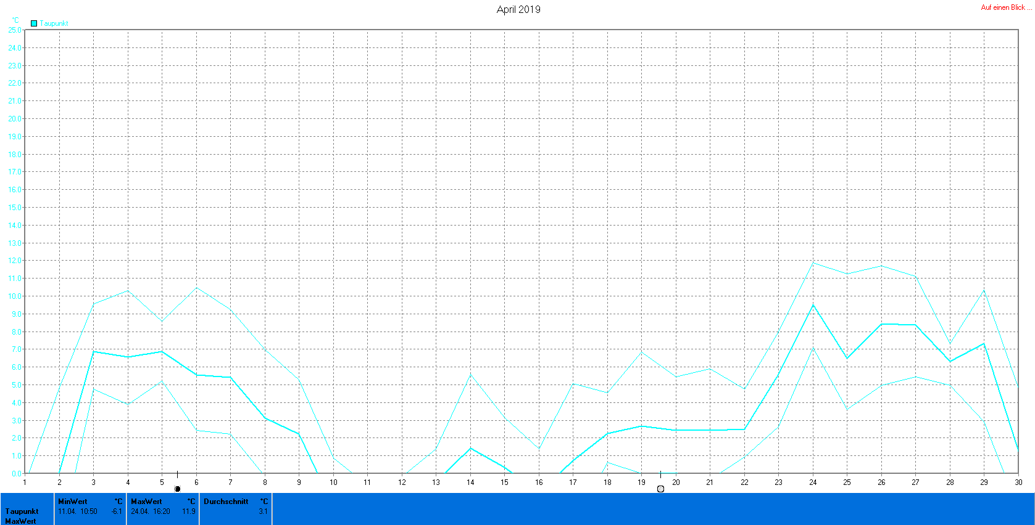Click day 24 on the x-axis
Viewport: 1035px width, 525px height.
click(813, 482)
